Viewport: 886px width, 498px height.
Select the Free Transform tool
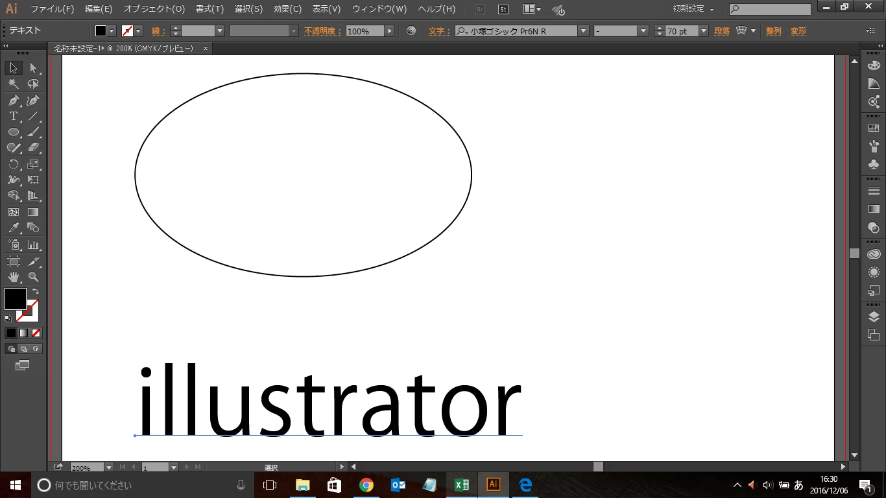point(33,180)
